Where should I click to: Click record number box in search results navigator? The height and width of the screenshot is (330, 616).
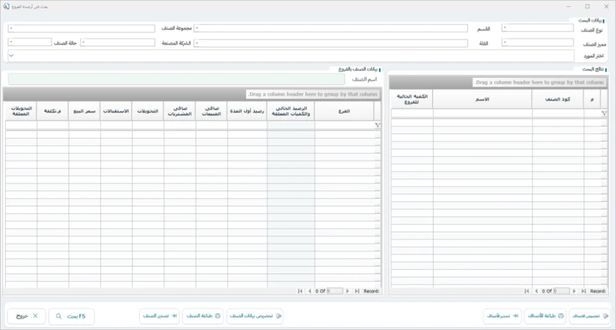tap(561, 291)
